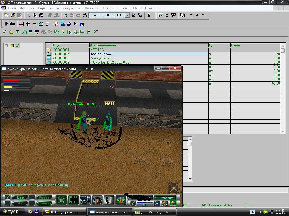Select the НОЧЬ-1эт. row
289x216 pixels.
tap(163, 62)
